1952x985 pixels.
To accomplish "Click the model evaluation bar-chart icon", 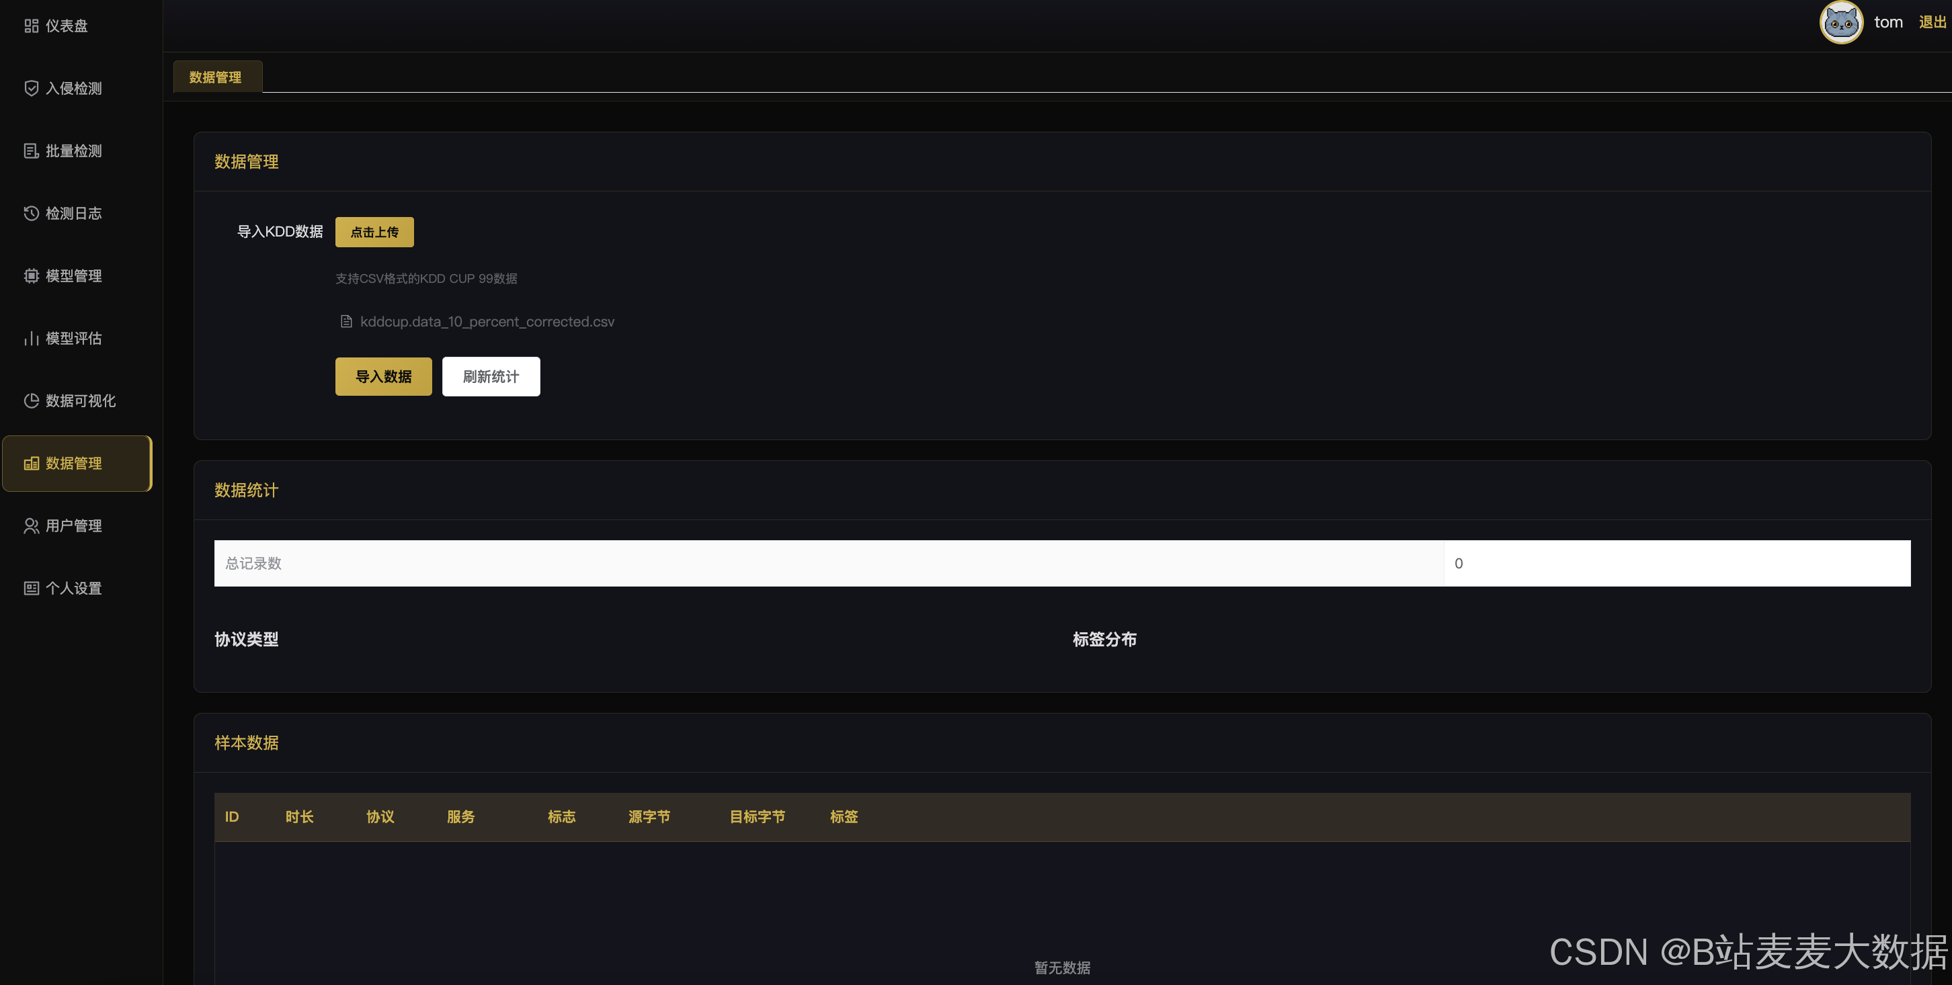I will pos(31,339).
